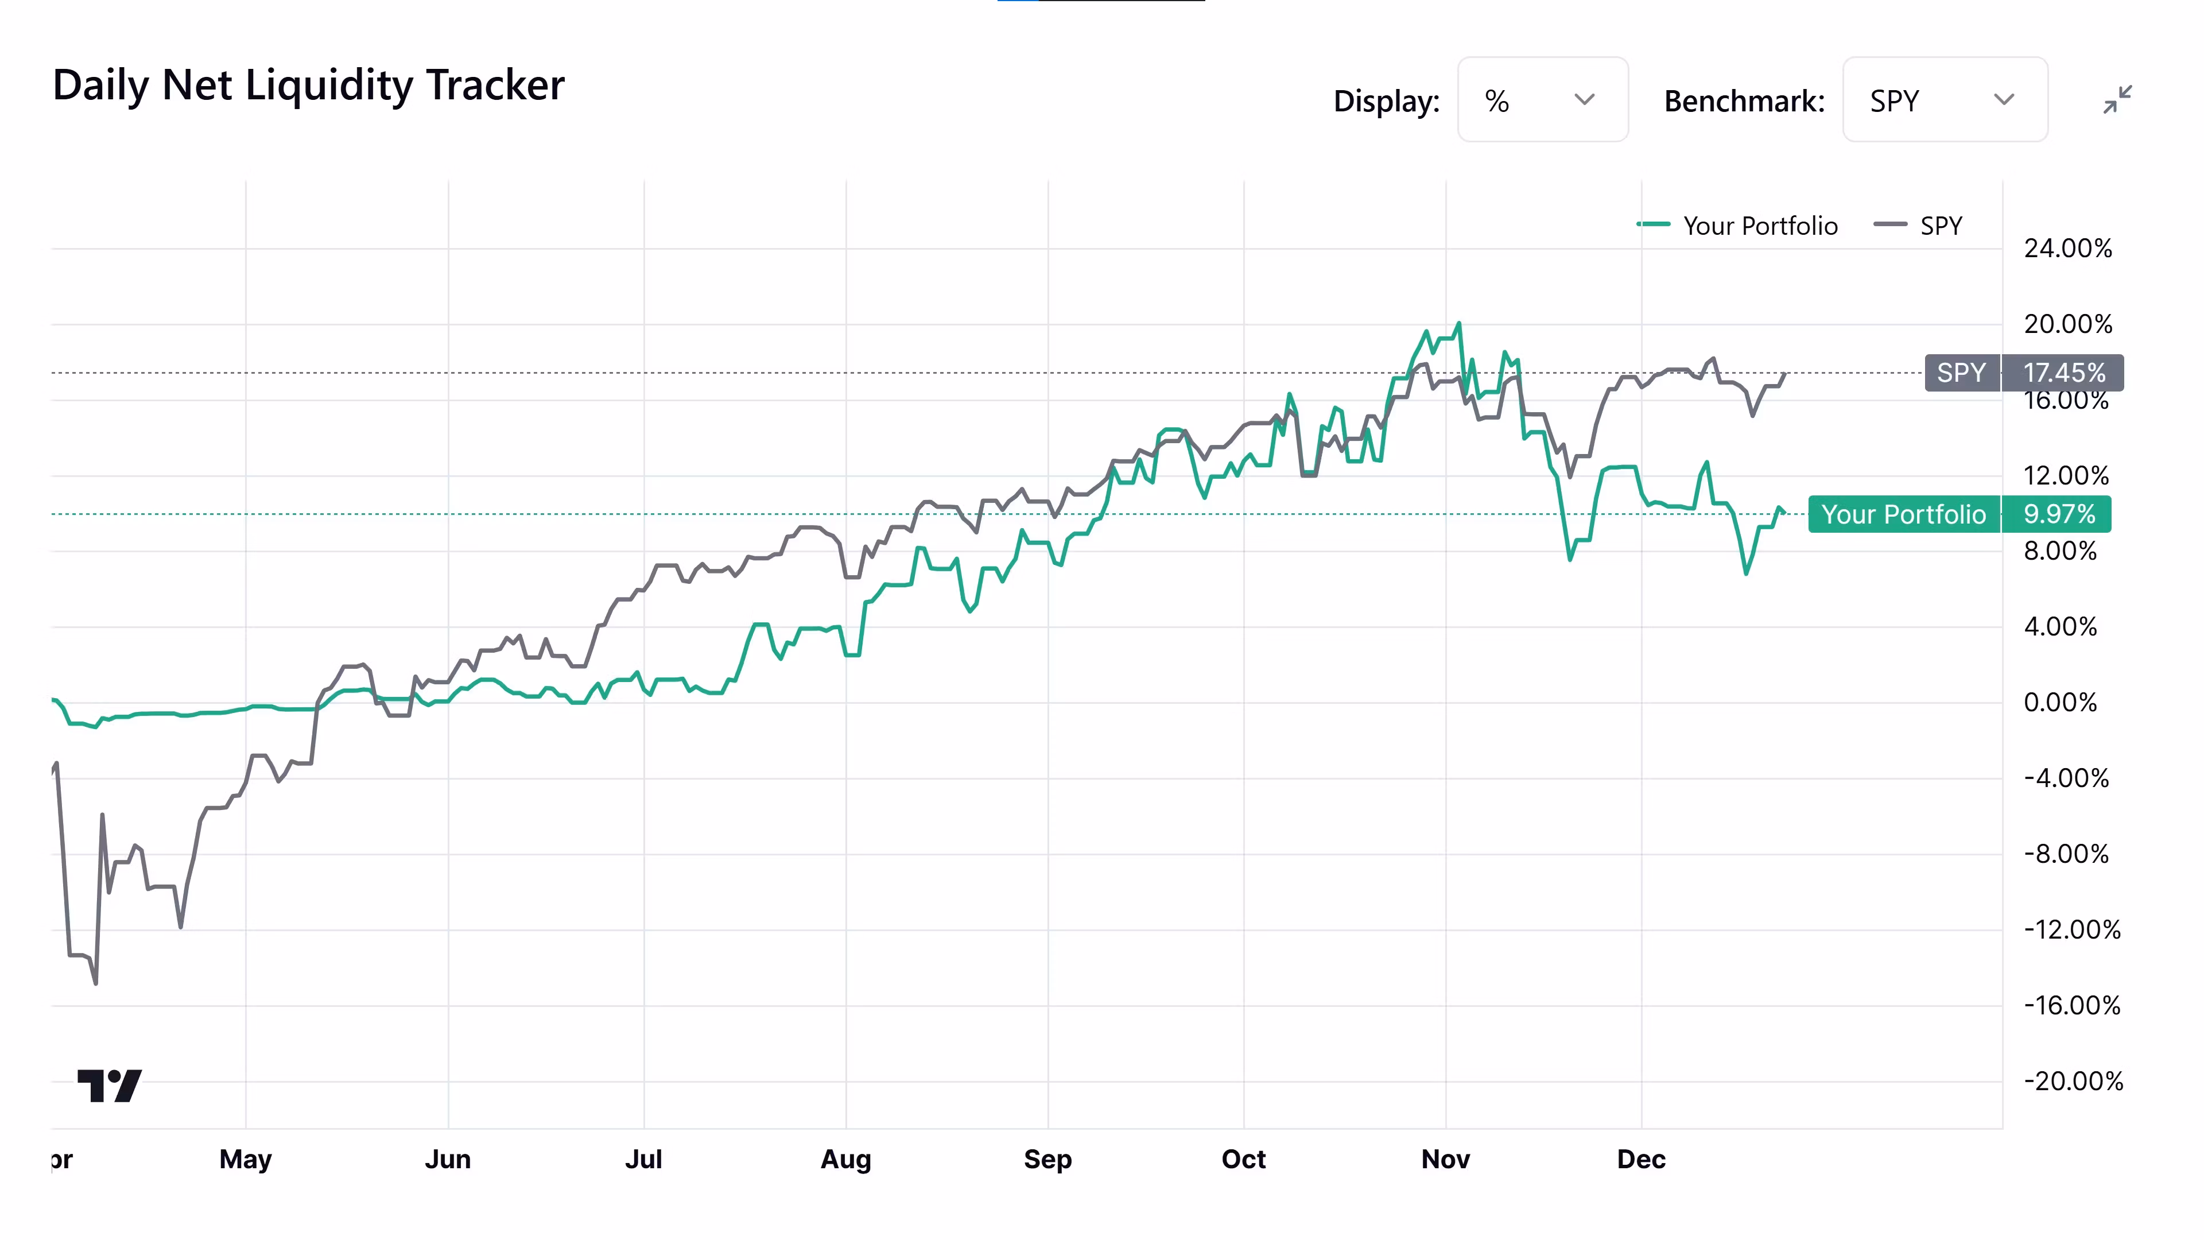Viewport: 2204px width, 1240px height.
Task: Click the May marker on time axis
Action: (x=246, y=1160)
